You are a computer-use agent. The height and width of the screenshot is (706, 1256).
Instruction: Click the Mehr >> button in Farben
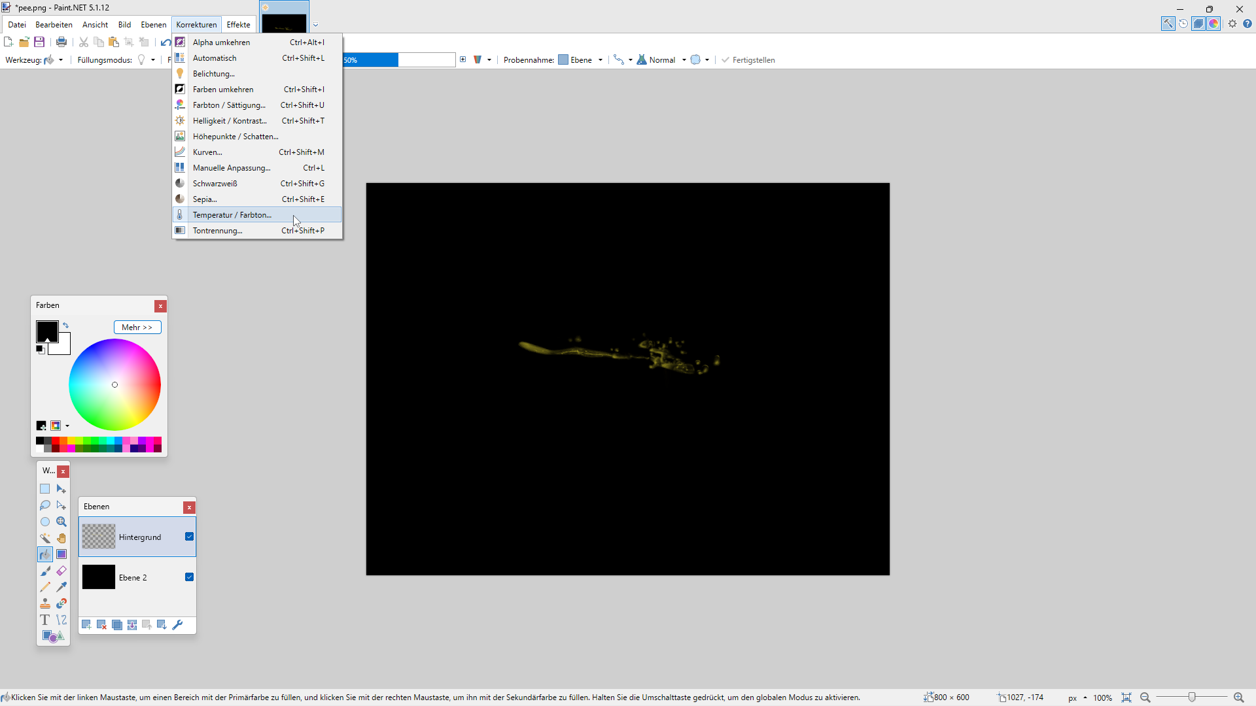pos(137,328)
